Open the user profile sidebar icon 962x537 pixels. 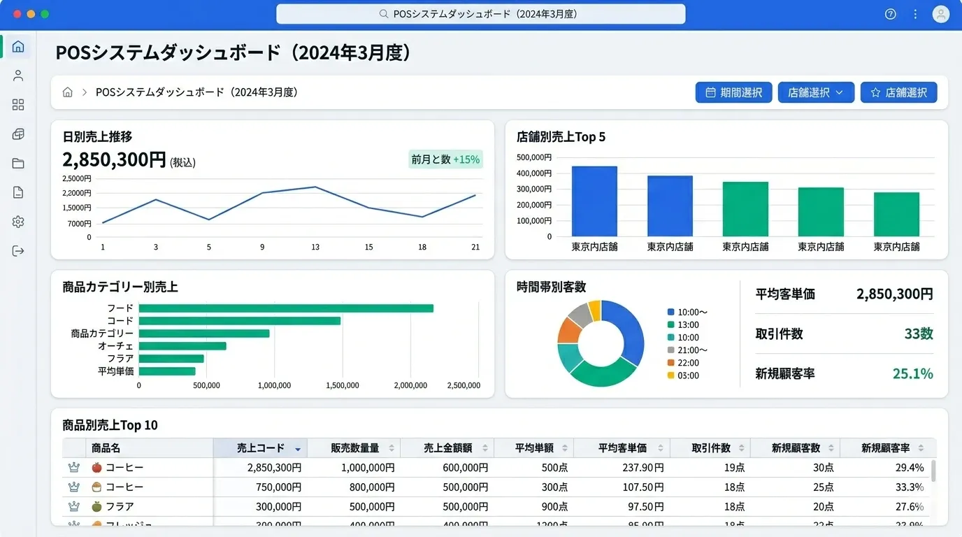tap(18, 76)
